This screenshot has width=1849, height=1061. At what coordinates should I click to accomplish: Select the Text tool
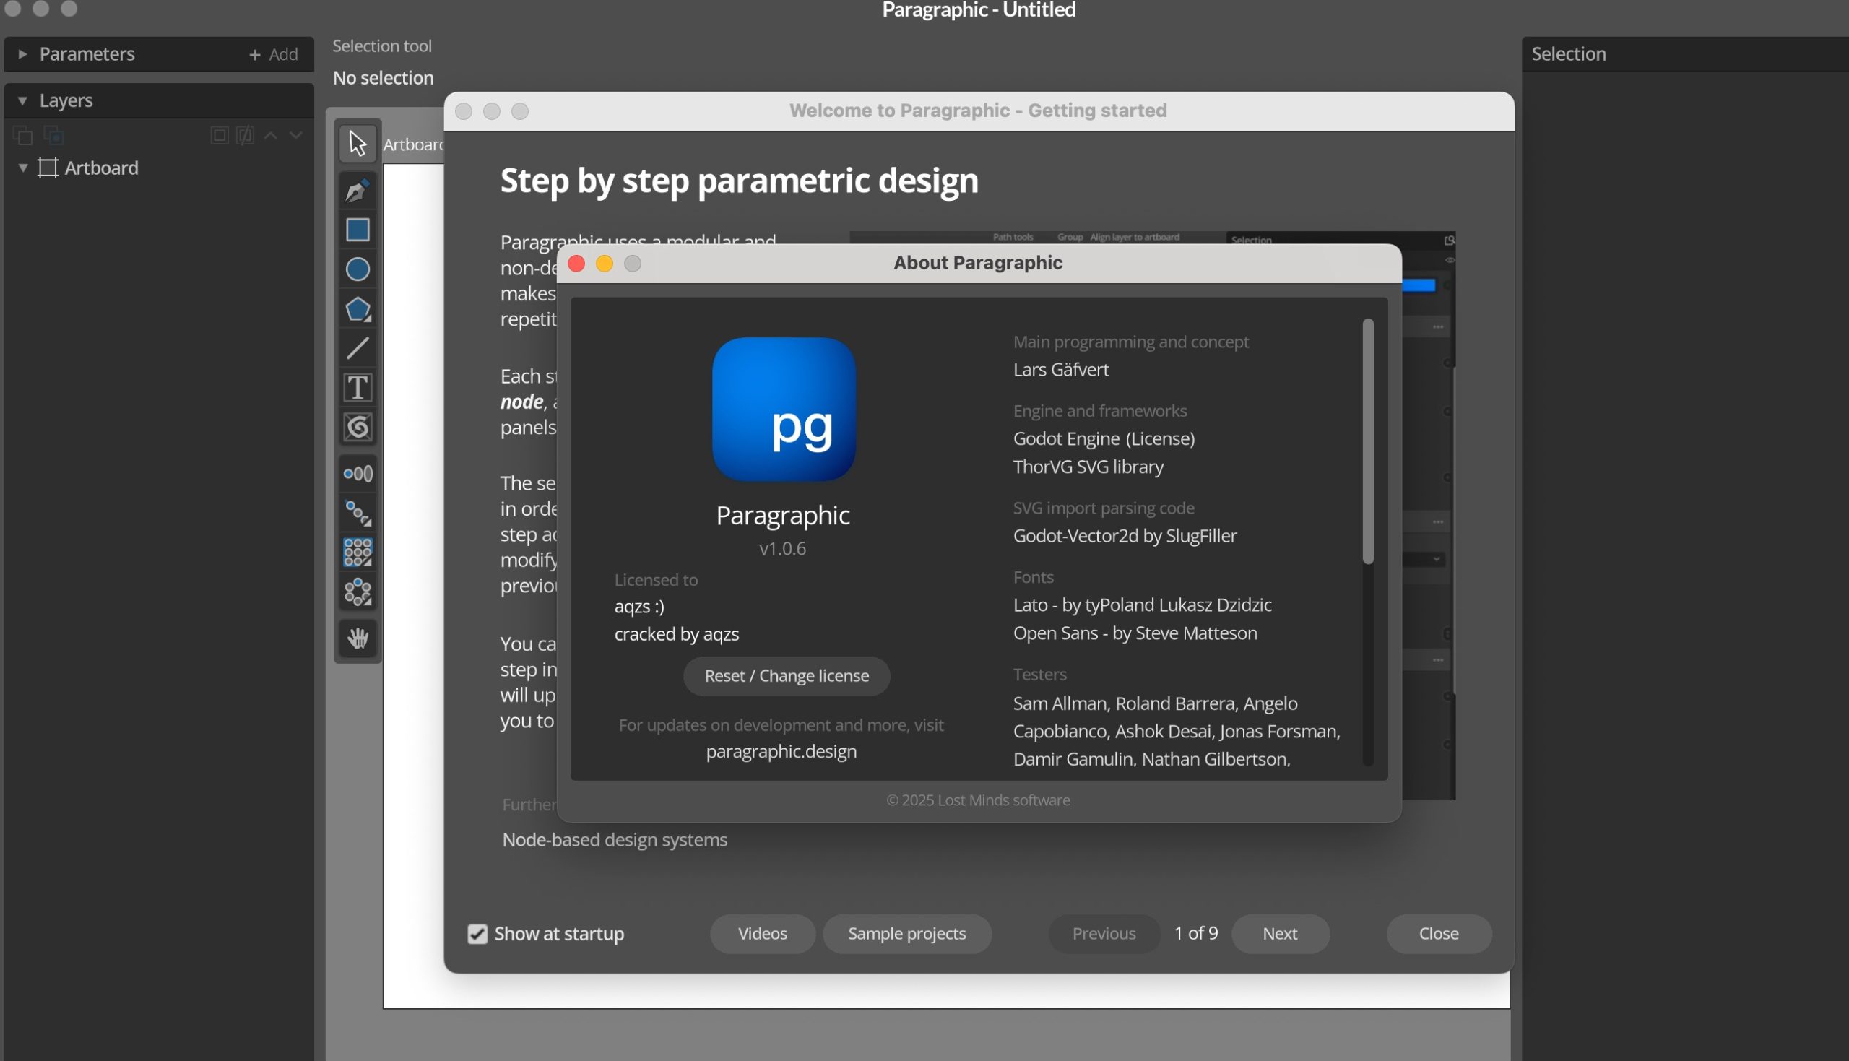pos(358,388)
